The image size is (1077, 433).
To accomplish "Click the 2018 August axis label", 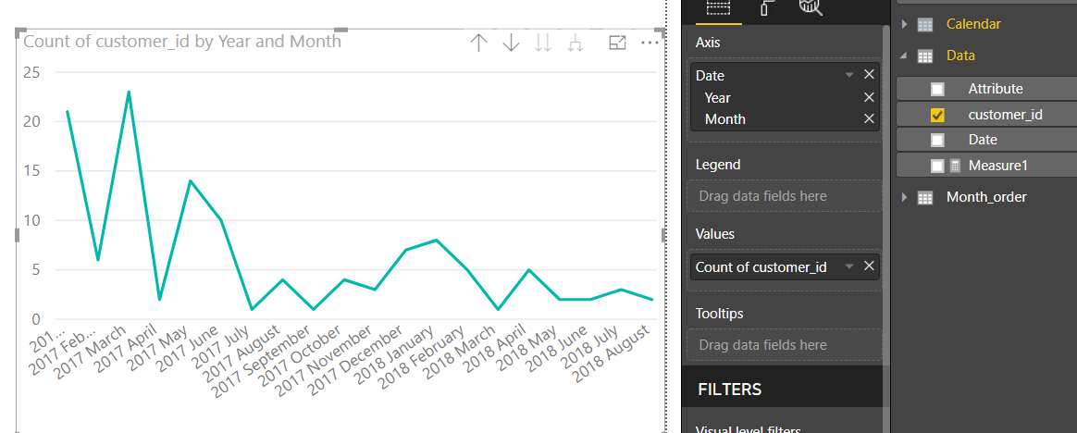I will 613,354.
